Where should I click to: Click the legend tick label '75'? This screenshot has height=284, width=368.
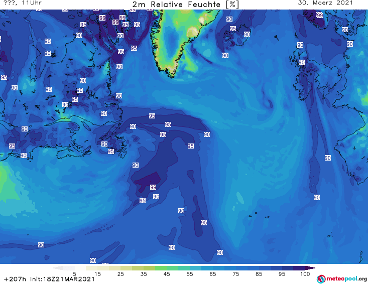click(x=235, y=274)
